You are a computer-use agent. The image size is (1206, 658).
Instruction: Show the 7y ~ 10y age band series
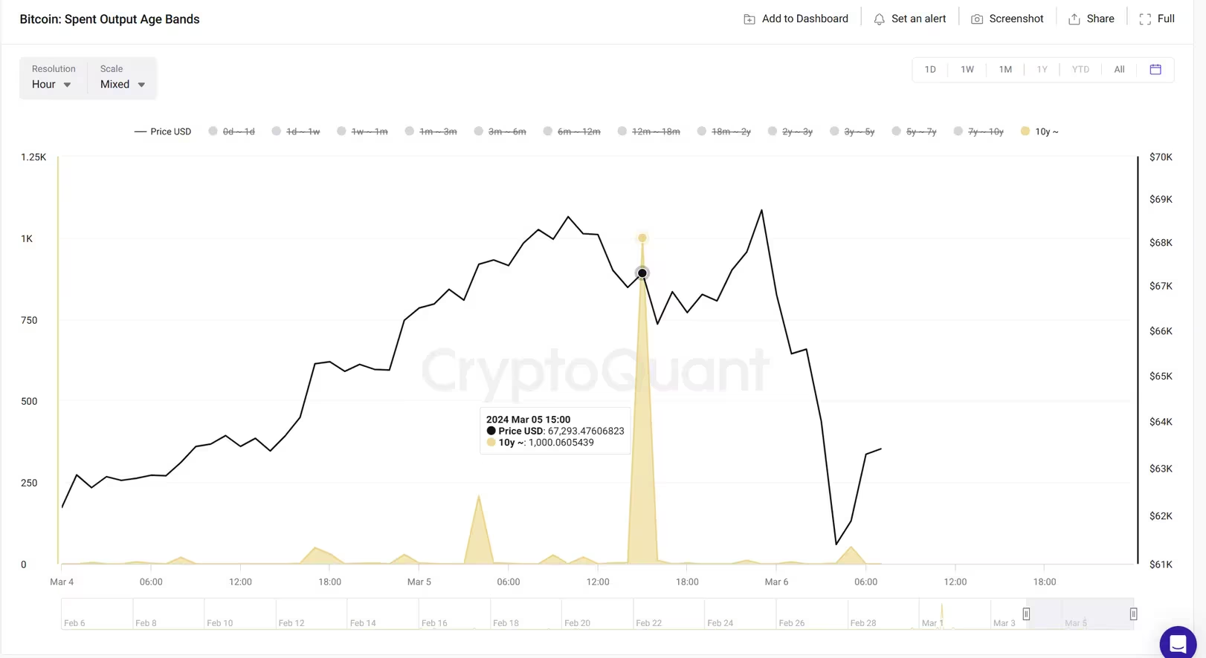coord(978,131)
